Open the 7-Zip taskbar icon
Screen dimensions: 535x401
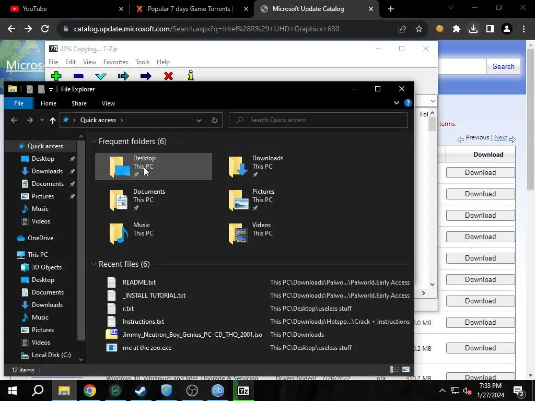(243, 391)
